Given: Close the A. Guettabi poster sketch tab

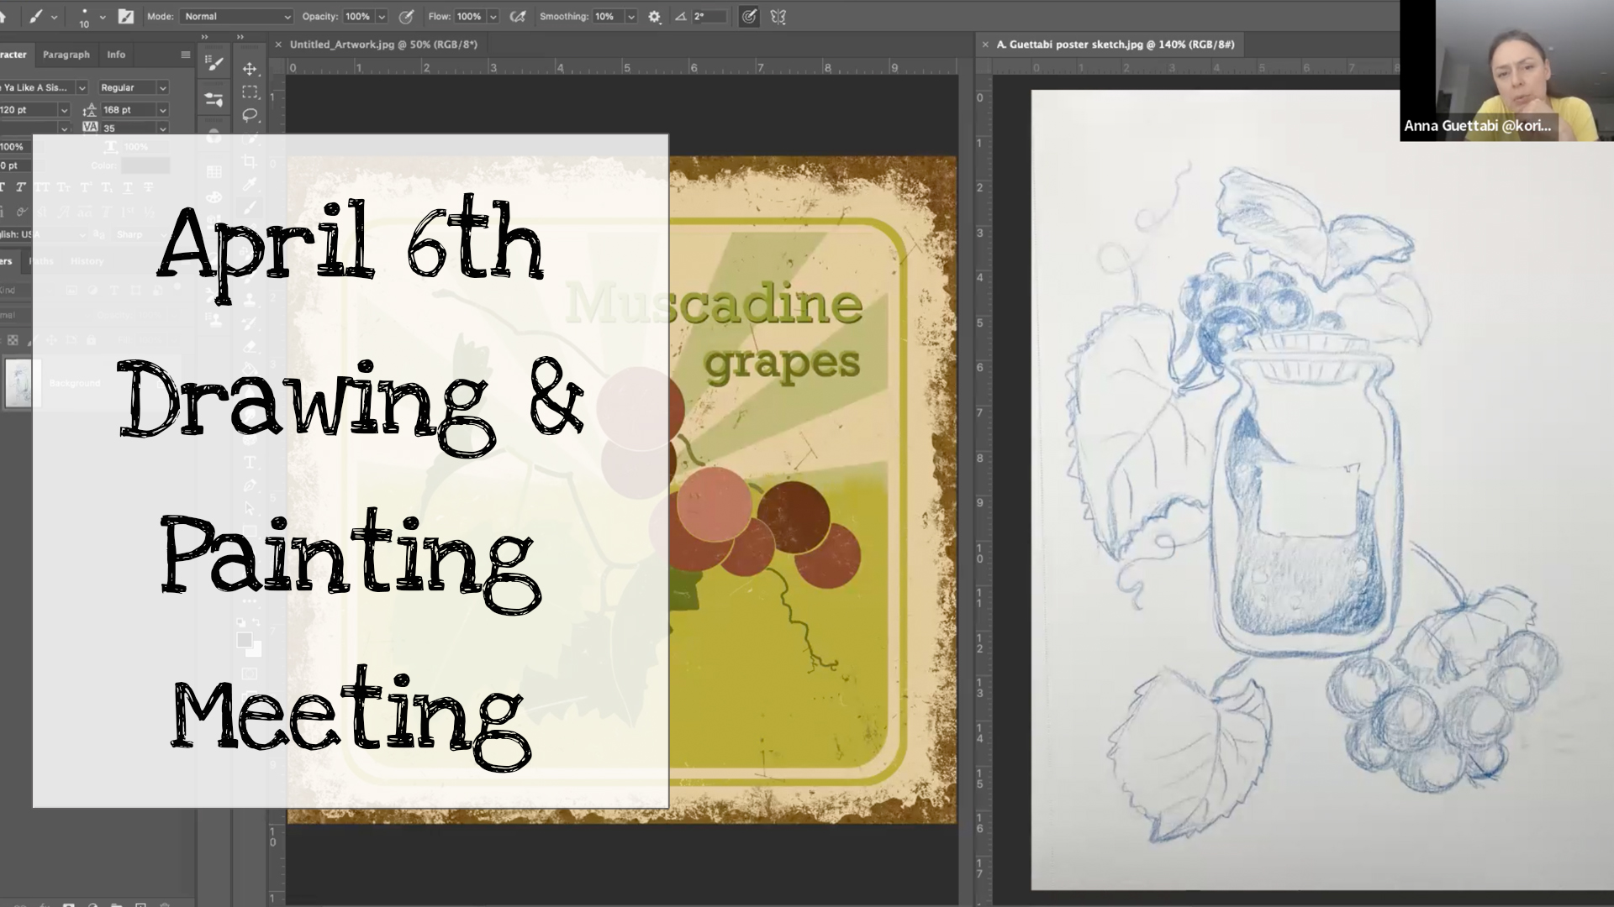Looking at the screenshot, I should [985, 45].
